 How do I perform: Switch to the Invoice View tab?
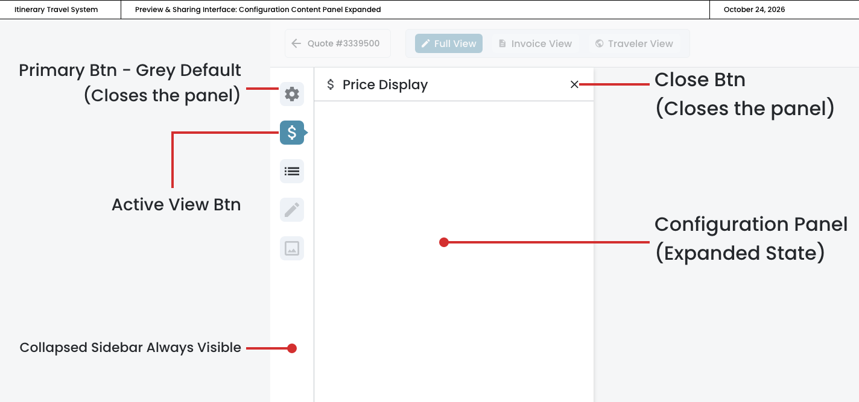tap(535, 43)
